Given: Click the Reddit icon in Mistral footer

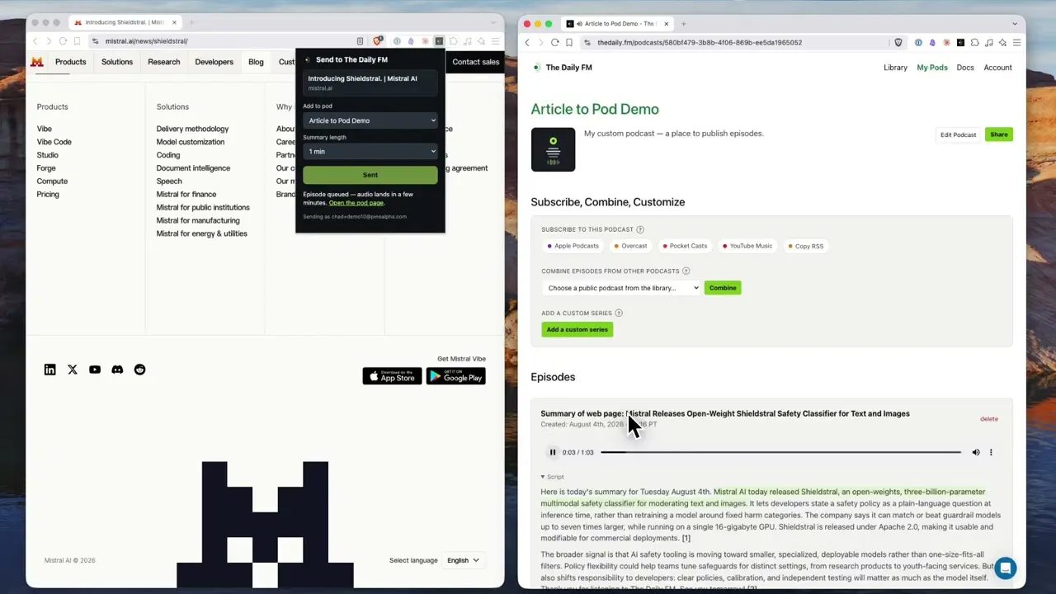Looking at the screenshot, I should click(x=139, y=370).
